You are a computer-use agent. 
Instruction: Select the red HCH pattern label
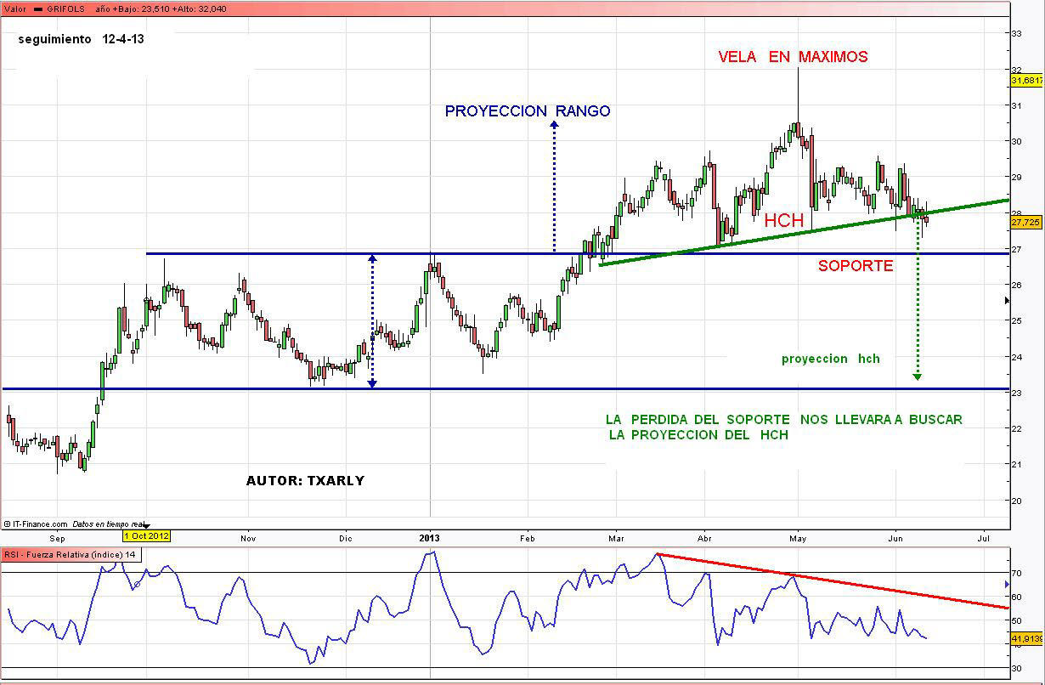click(x=783, y=221)
